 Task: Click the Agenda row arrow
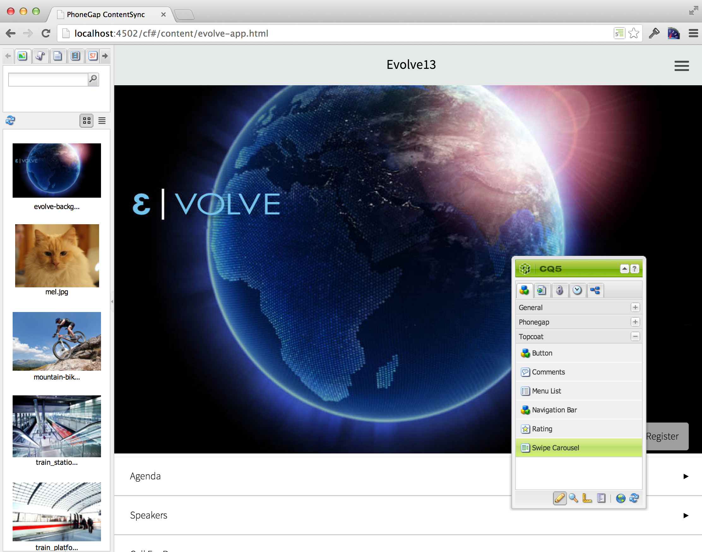click(x=686, y=477)
